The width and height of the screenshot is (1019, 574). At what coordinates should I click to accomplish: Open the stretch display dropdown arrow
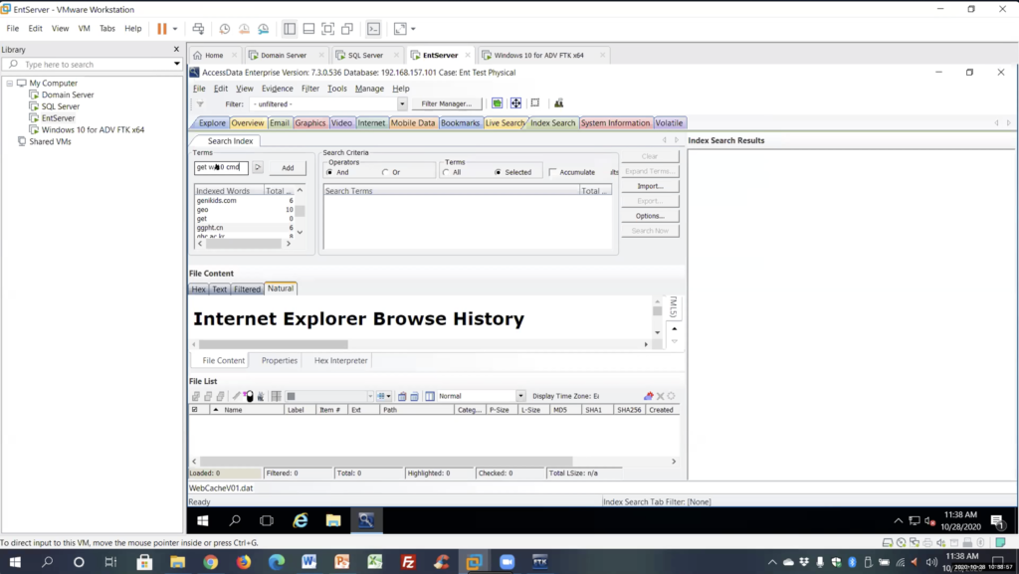(413, 29)
